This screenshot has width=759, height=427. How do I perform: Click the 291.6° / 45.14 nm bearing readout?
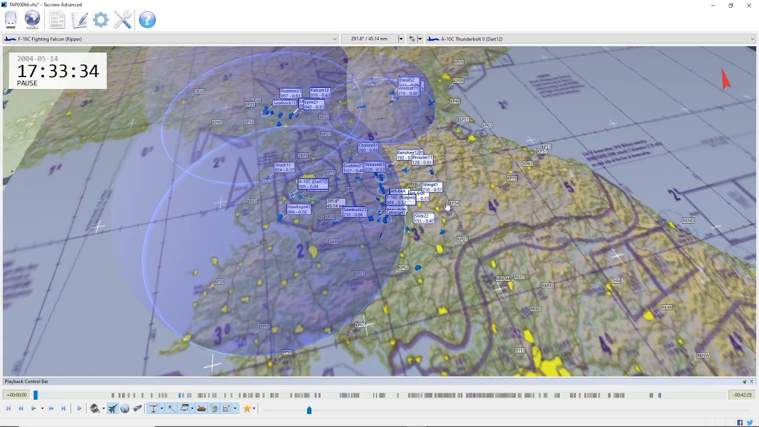pyautogui.click(x=369, y=39)
